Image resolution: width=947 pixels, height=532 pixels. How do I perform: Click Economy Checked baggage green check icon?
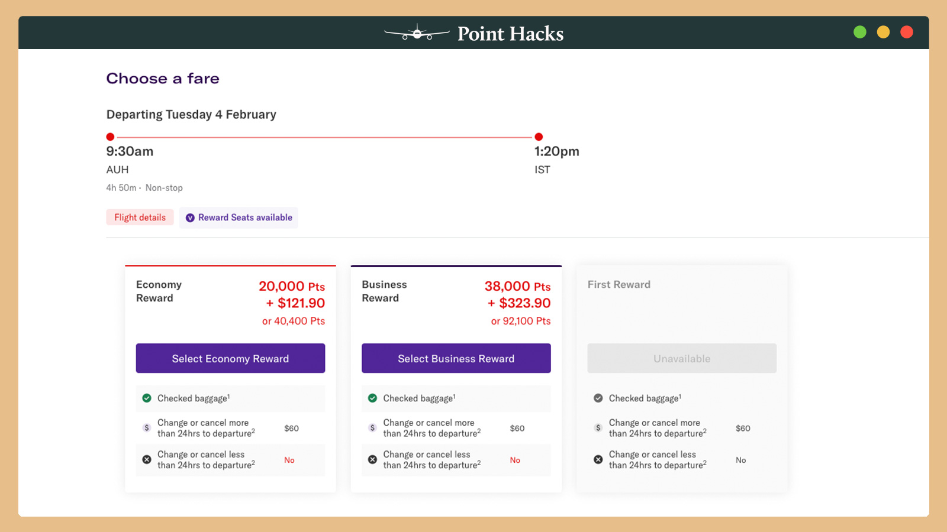coord(147,398)
